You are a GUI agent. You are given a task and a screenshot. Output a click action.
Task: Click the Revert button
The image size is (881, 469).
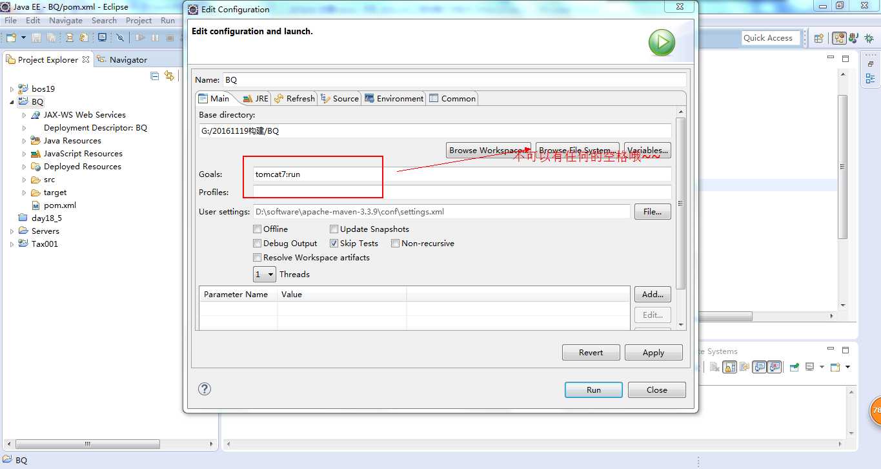pyautogui.click(x=591, y=352)
